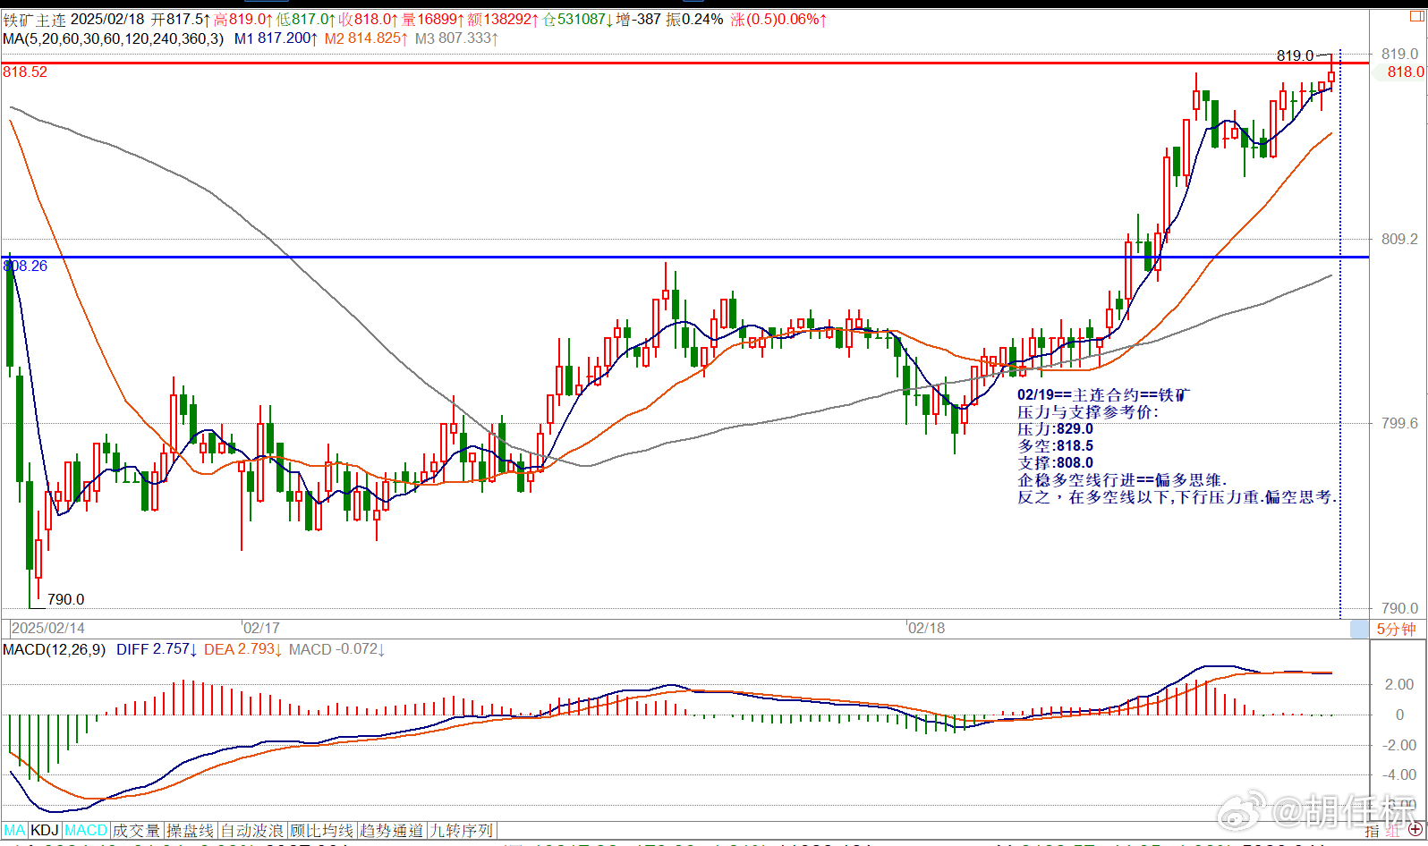Click the change 涨(0.5)0.06%

[x=778, y=20]
